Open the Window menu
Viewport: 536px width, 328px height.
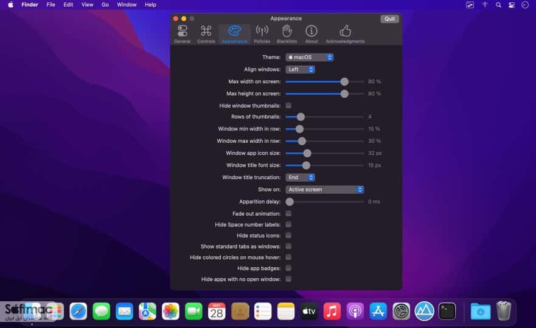click(x=127, y=5)
